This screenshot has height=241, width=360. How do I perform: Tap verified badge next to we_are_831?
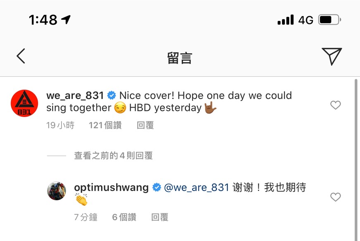coord(112,95)
